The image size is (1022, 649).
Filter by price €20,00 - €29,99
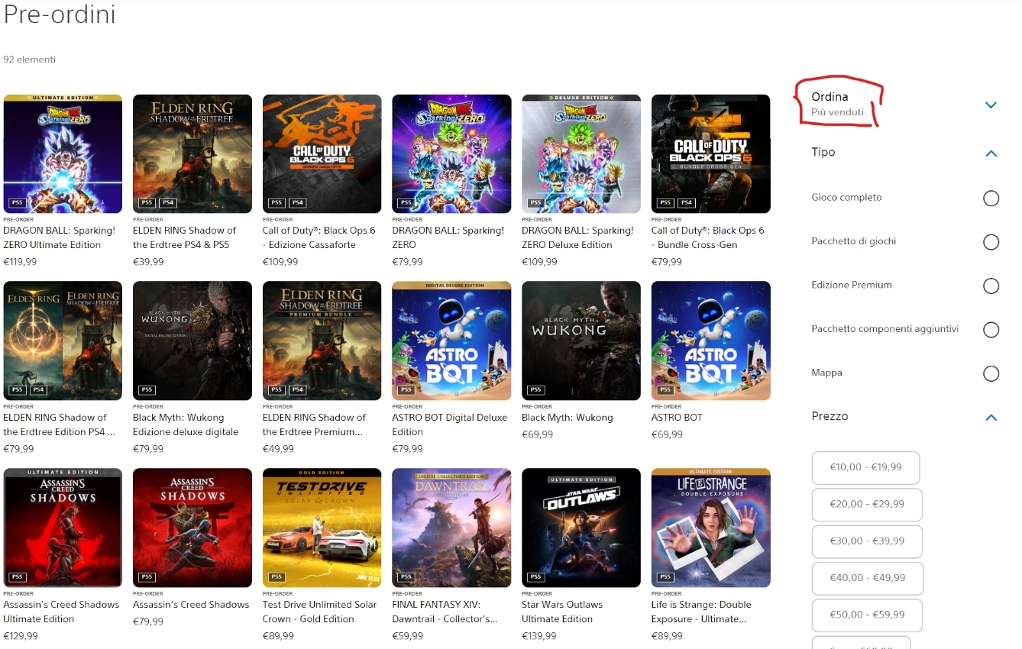click(867, 504)
